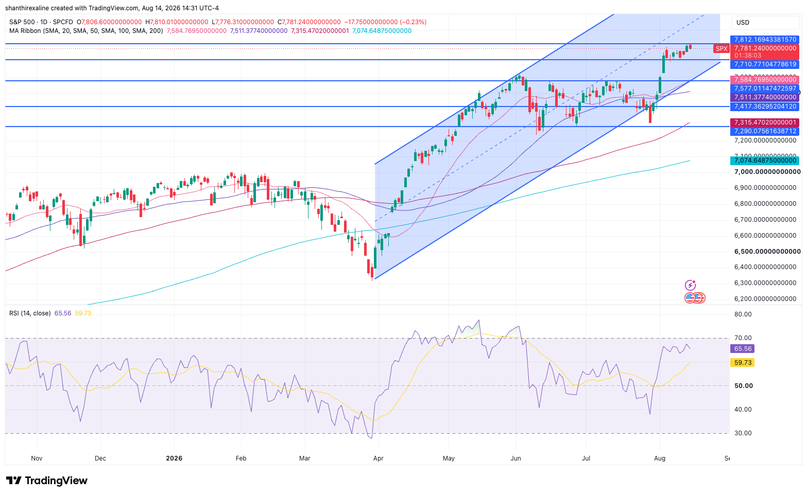This screenshot has height=496, width=807.
Task: Click the RSI (14, close) legend title
Action: point(30,313)
